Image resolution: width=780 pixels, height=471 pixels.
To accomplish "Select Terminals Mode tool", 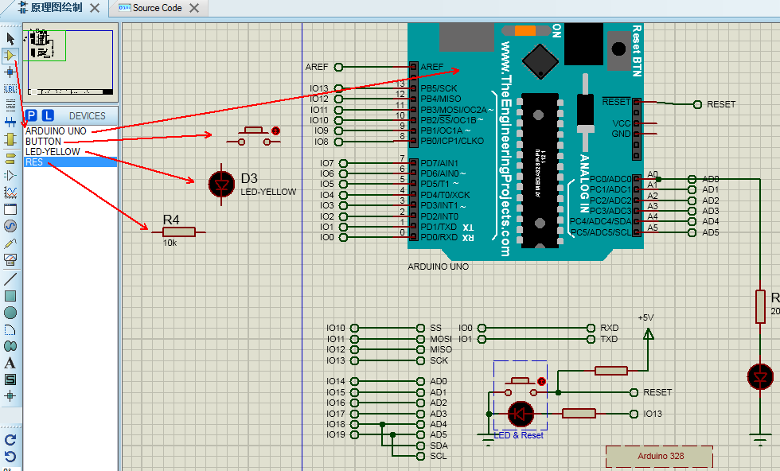I will pos(10,158).
